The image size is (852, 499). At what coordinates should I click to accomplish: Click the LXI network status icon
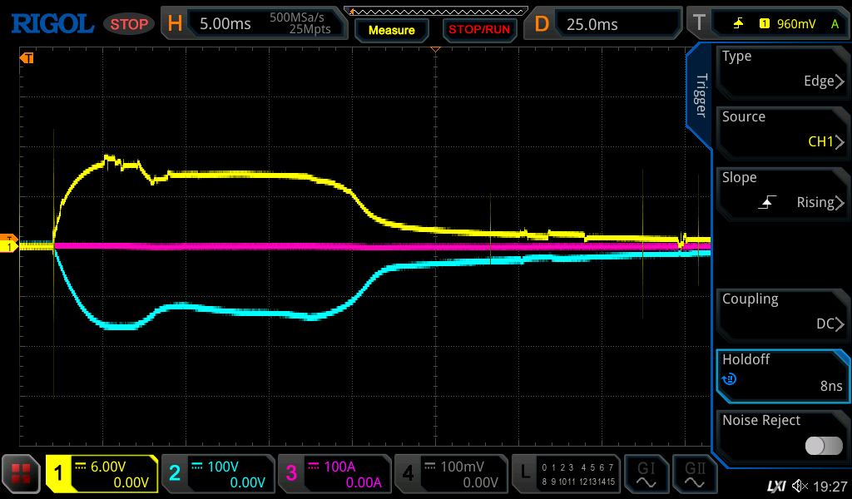click(x=775, y=486)
